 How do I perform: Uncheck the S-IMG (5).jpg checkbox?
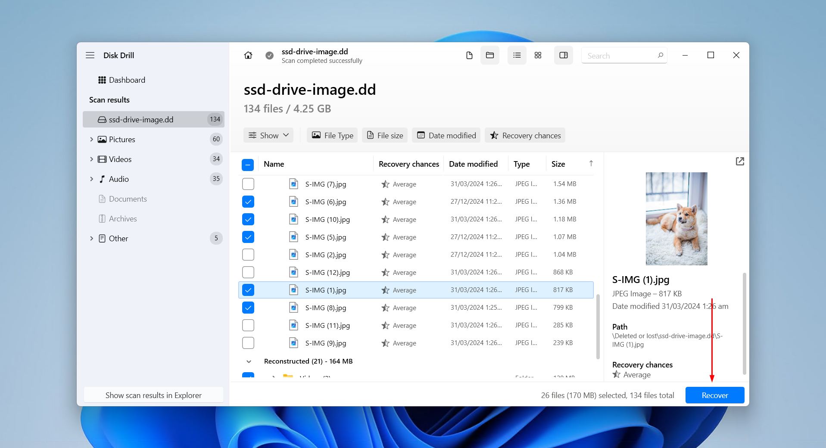click(248, 237)
